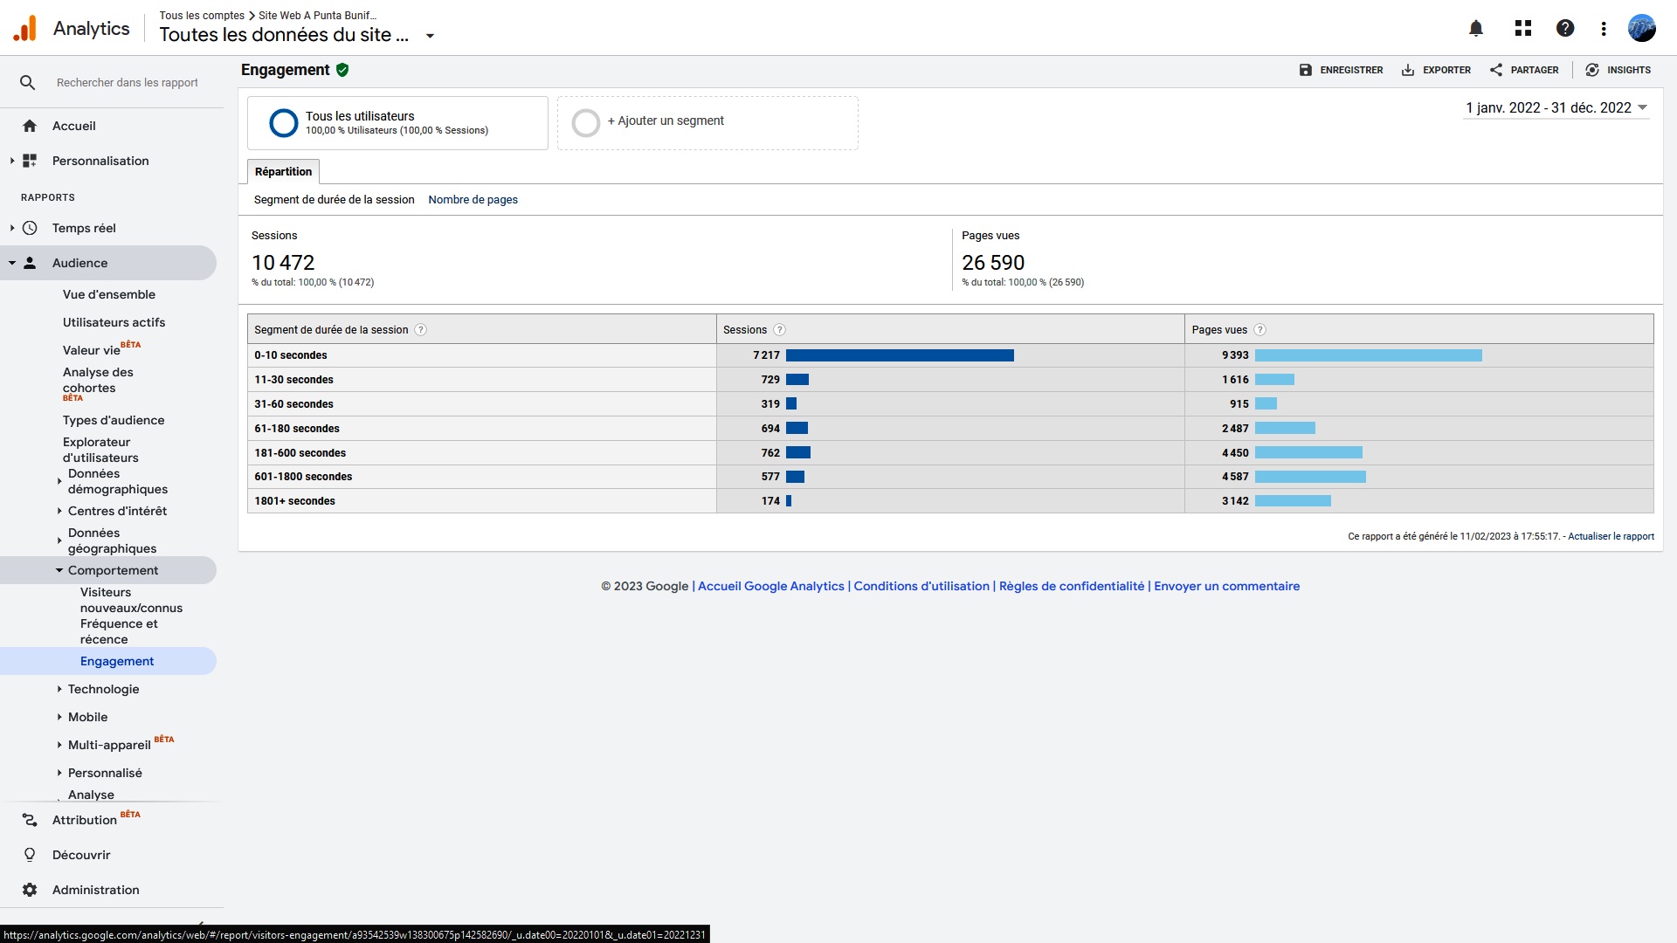Open Utilisateurs actifs report

pyautogui.click(x=114, y=322)
